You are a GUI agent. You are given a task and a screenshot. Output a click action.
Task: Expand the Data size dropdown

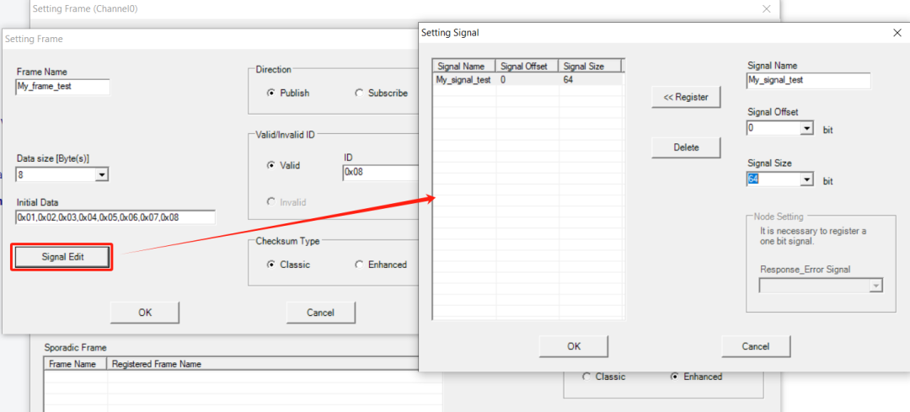click(x=102, y=174)
